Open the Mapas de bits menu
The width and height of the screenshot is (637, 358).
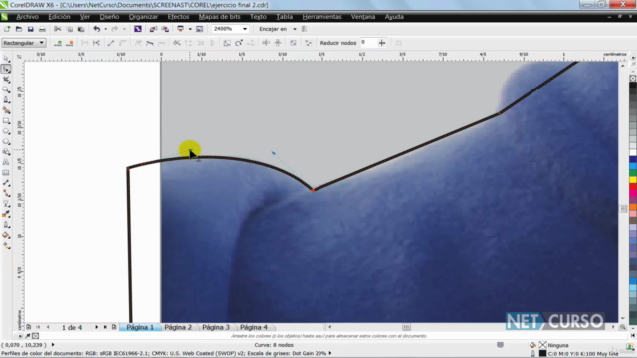click(219, 17)
